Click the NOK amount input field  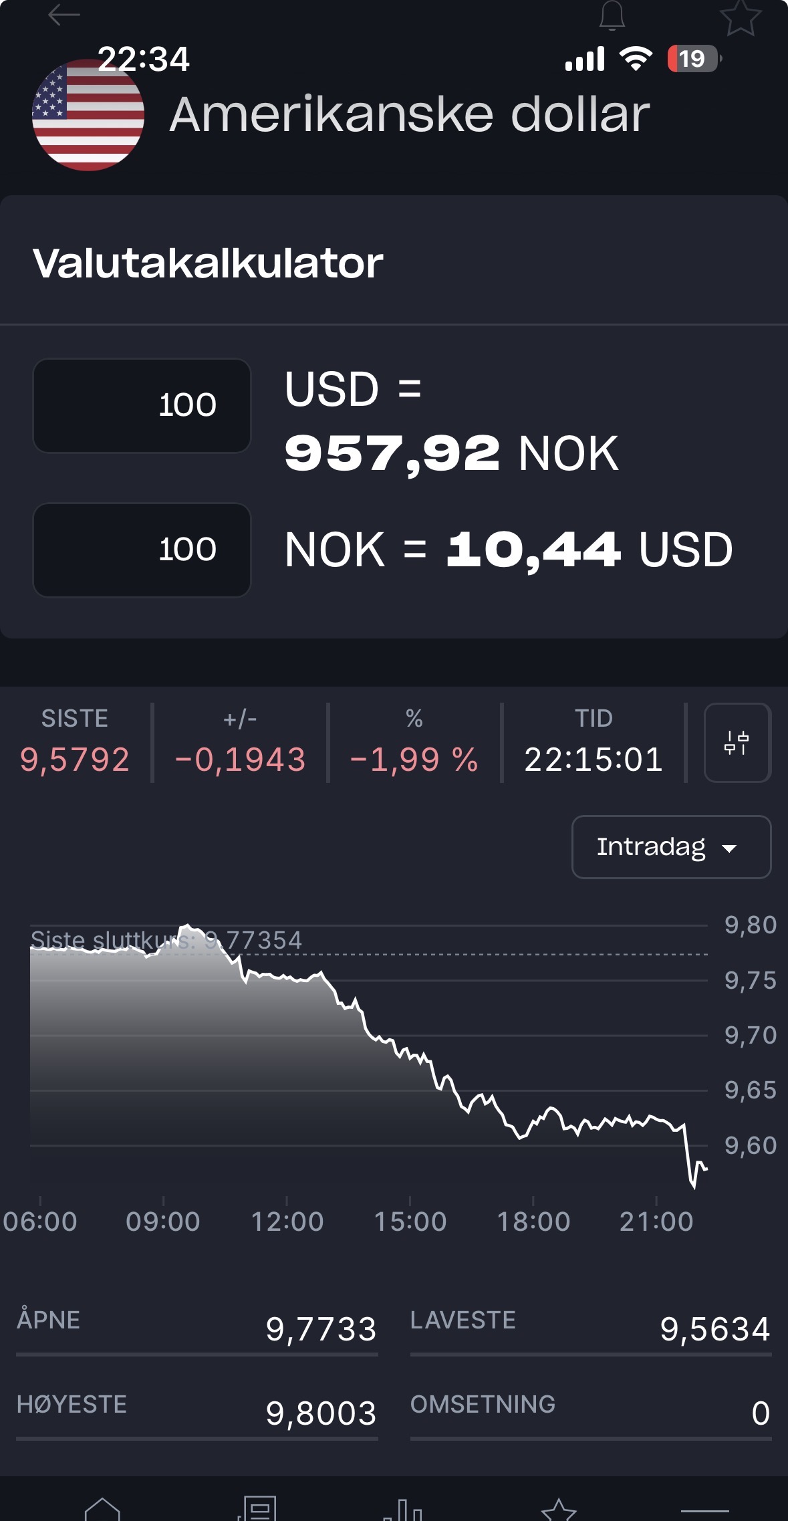tap(142, 550)
